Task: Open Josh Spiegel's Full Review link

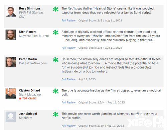Action: point(68,126)
